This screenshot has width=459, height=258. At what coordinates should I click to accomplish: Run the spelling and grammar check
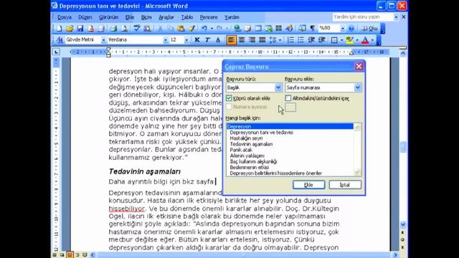136,29
